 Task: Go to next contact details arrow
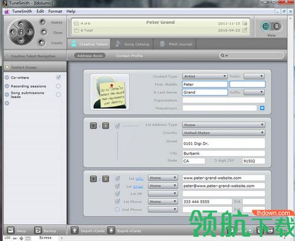(x=106, y=178)
